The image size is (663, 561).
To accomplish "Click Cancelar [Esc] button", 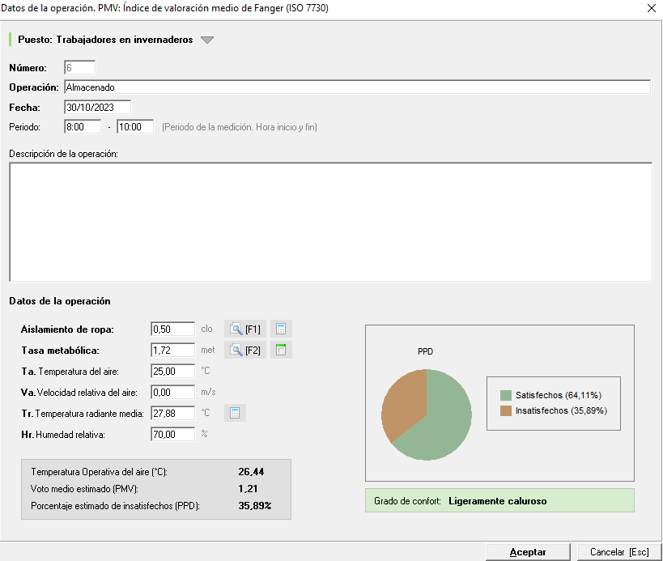I will coord(619,552).
